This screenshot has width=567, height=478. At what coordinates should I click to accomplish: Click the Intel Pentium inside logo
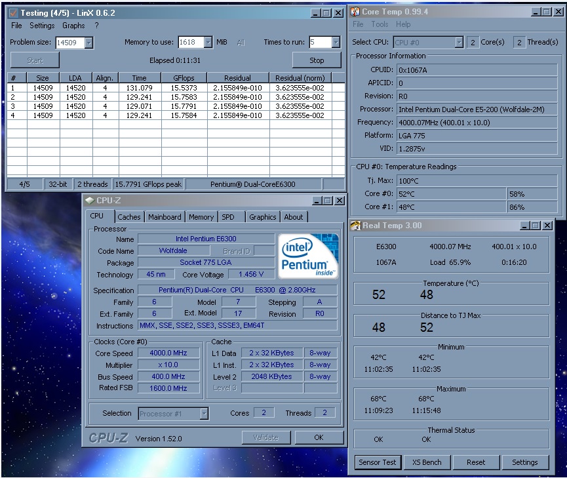(308, 256)
